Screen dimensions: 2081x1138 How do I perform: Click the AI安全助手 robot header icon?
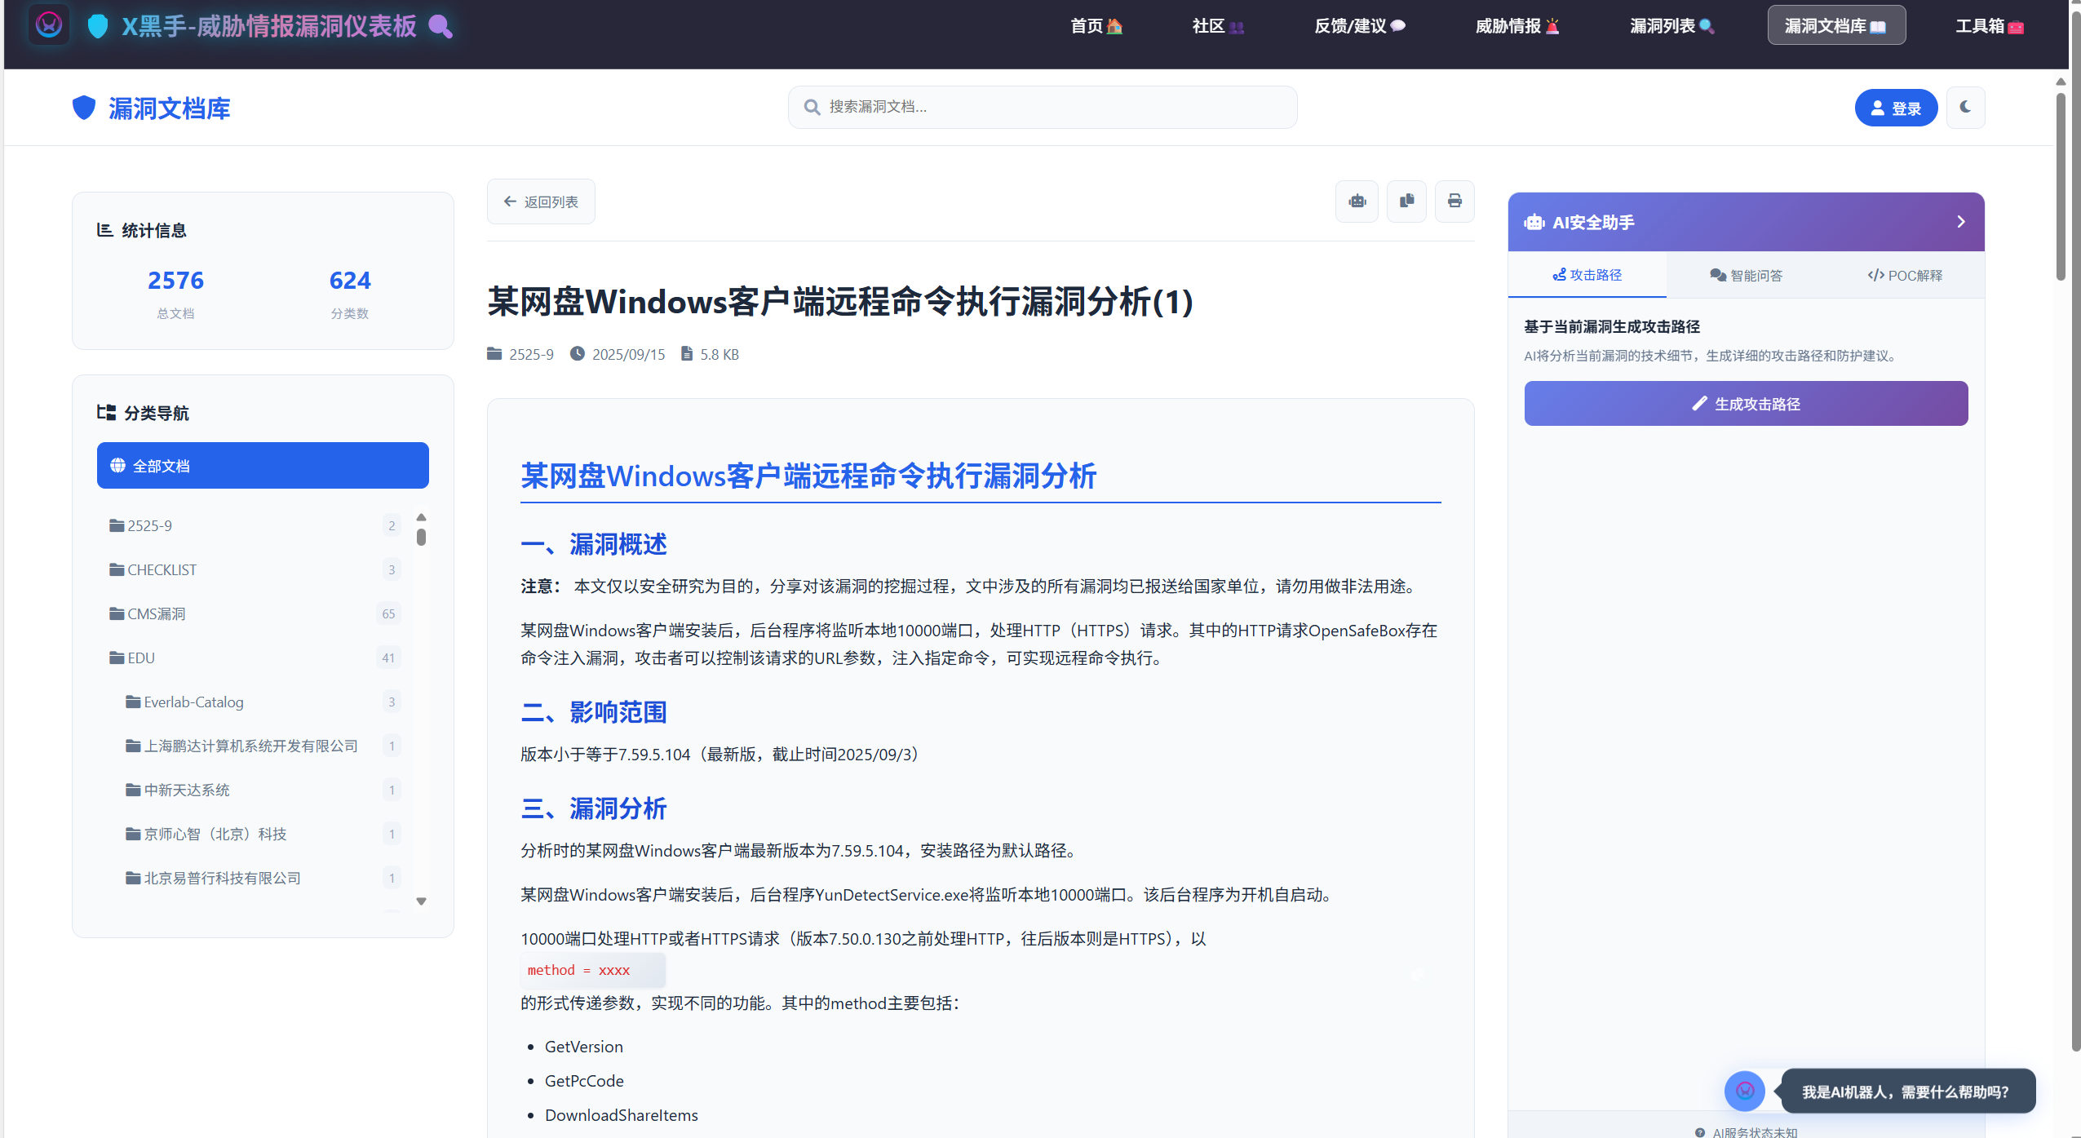click(1534, 221)
